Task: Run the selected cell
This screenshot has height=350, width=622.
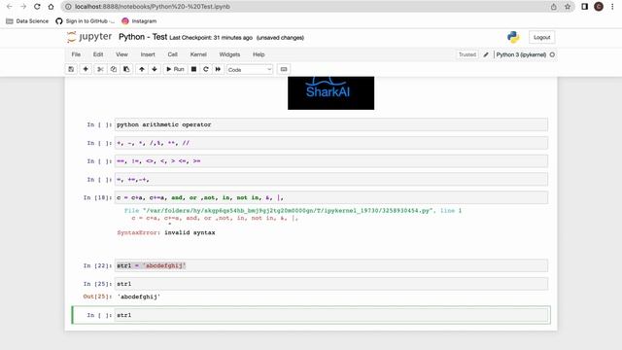Action: [x=175, y=69]
